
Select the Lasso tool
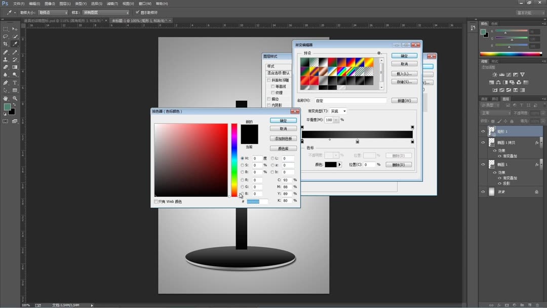(5, 35)
